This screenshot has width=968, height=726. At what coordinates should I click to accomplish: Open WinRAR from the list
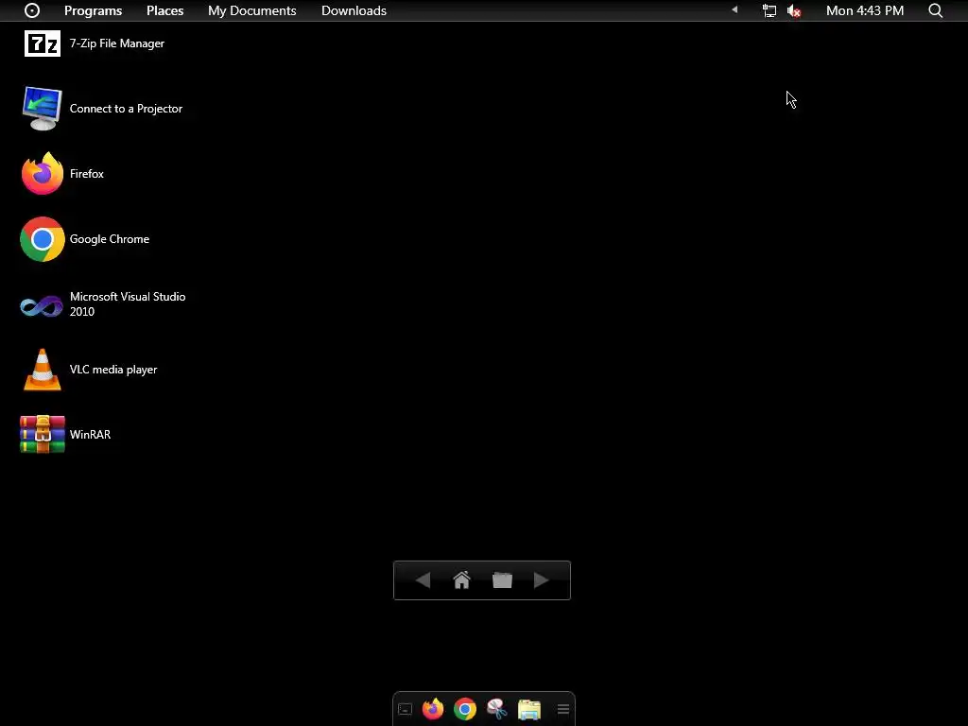click(x=65, y=435)
